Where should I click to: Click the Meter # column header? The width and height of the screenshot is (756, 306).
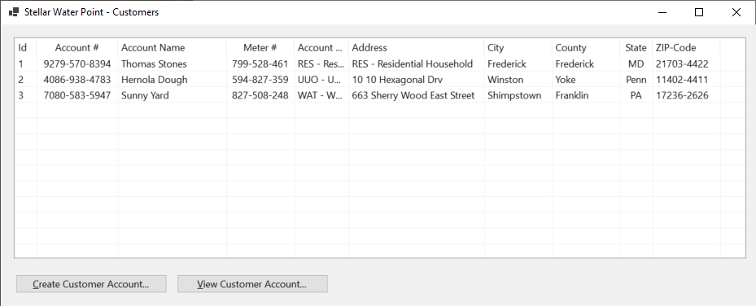point(260,48)
